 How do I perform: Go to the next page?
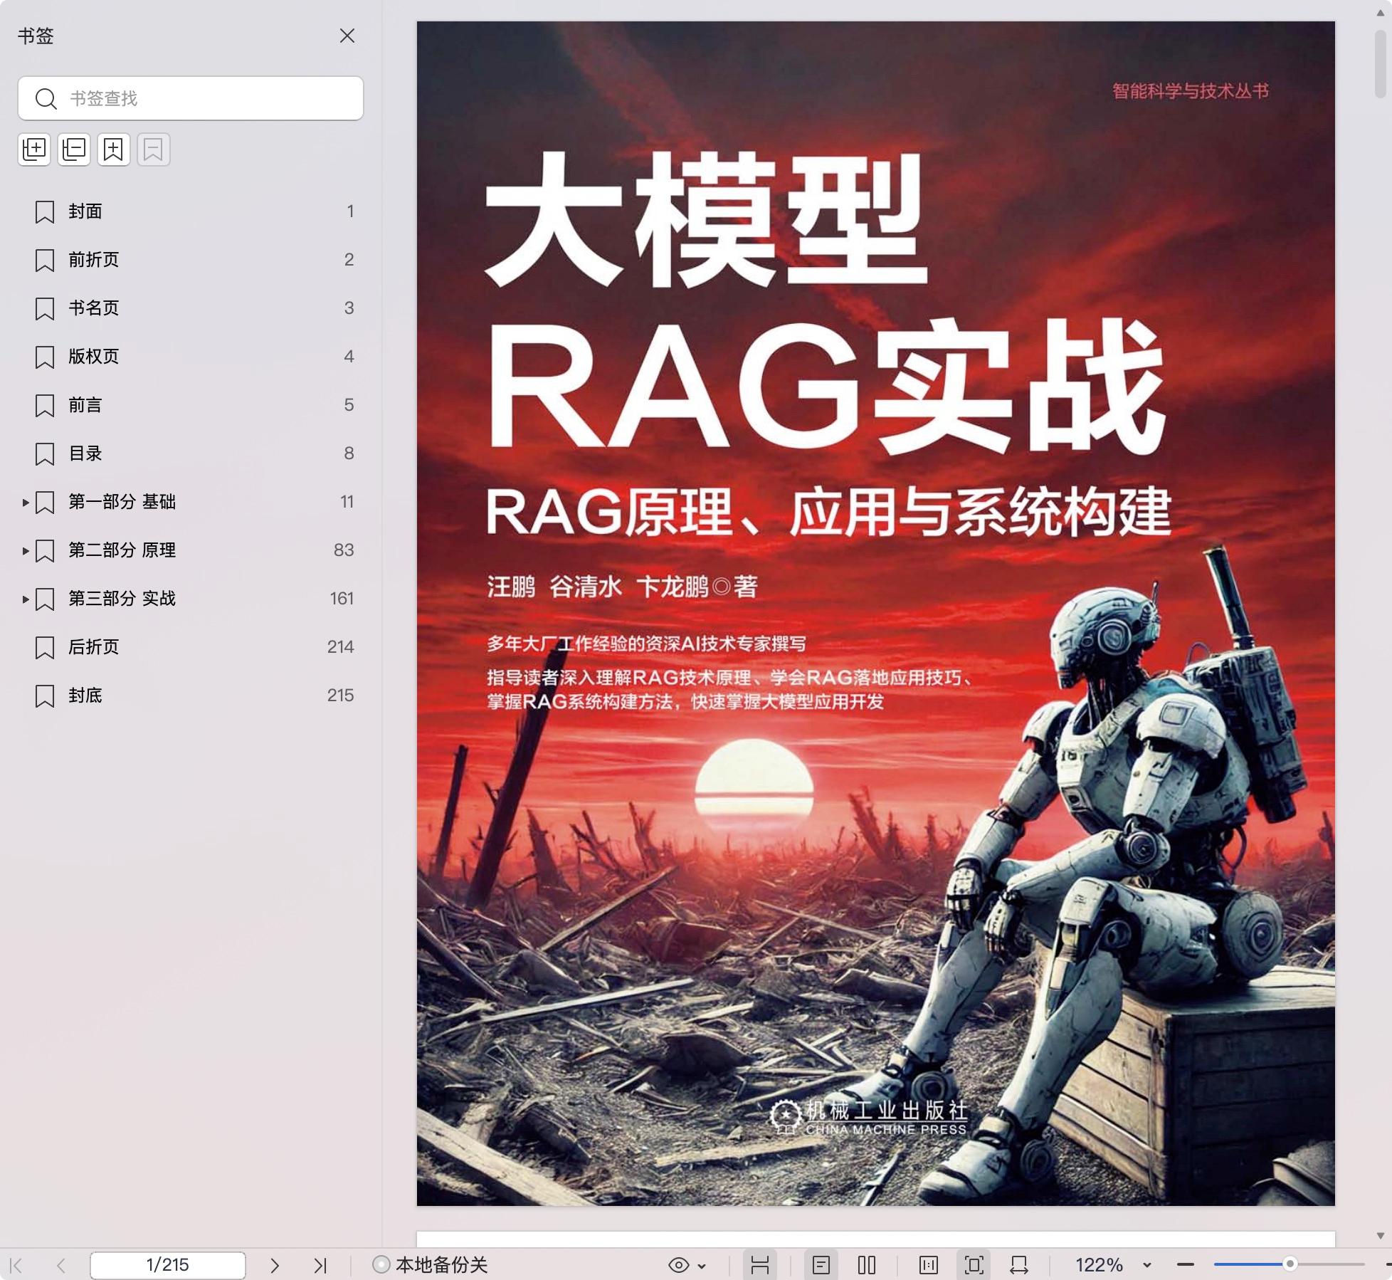(x=275, y=1265)
